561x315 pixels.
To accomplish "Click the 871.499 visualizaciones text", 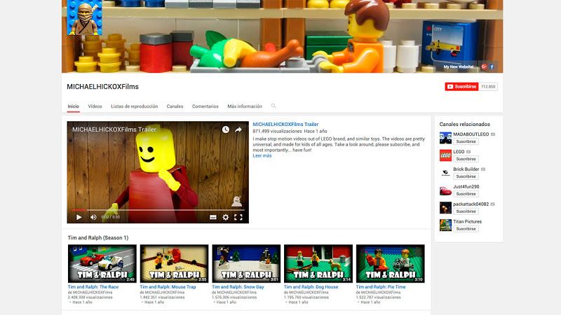I will [x=277, y=131].
